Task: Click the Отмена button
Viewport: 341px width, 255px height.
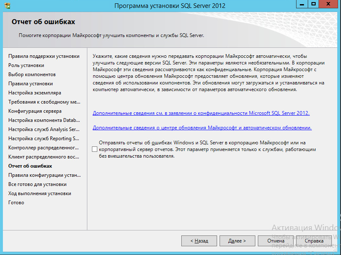Action: 276,241
